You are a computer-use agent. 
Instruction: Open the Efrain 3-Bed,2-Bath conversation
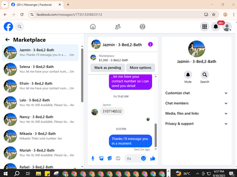click(x=40, y=86)
